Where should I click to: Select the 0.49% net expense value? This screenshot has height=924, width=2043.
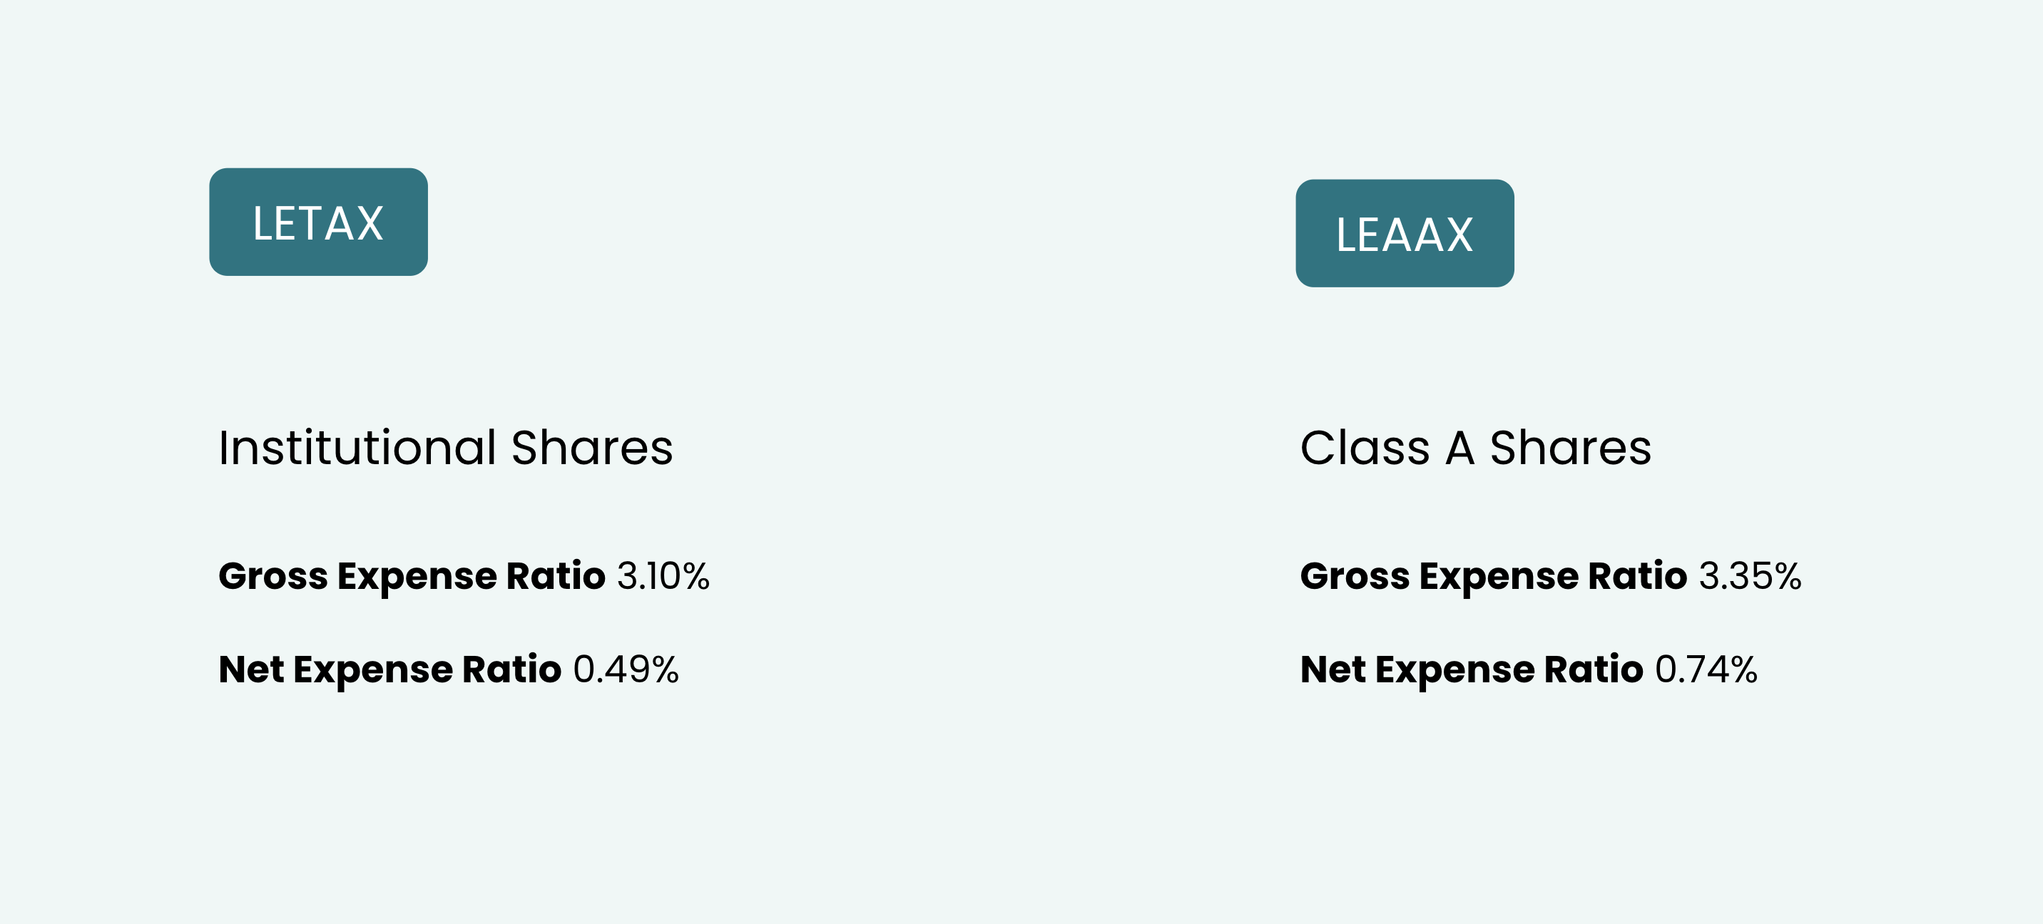point(626,669)
